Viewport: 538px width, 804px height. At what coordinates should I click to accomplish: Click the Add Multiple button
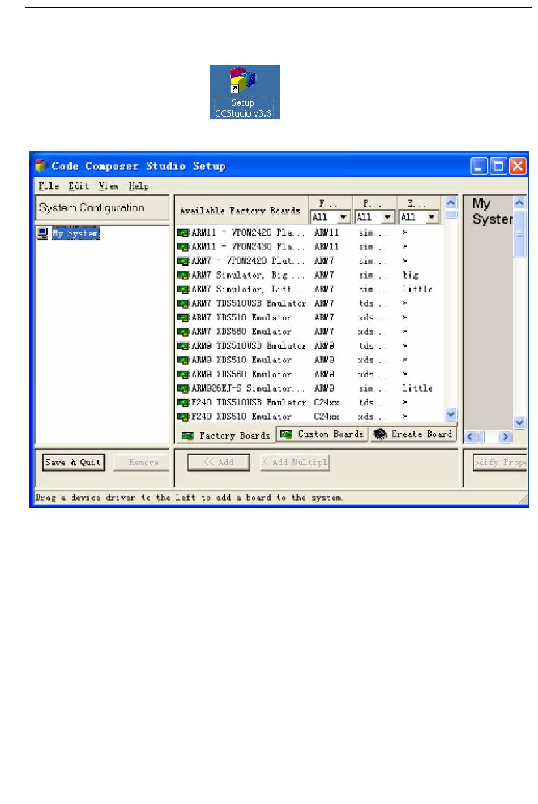tap(294, 463)
